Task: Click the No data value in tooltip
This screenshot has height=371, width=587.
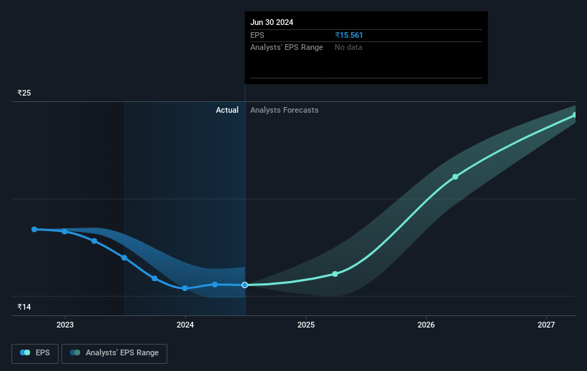Action: (348, 48)
